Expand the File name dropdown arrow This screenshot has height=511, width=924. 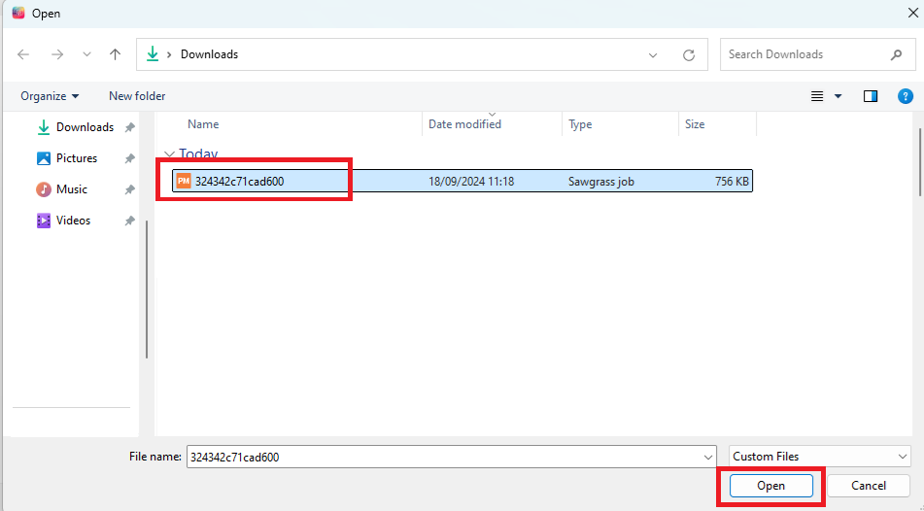[x=707, y=458]
